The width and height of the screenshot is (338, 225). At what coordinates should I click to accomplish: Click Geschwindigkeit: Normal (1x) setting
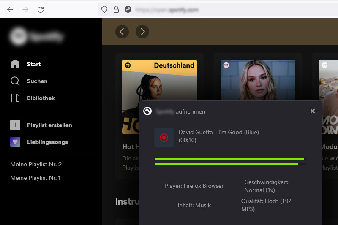pyautogui.click(x=266, y=186)
